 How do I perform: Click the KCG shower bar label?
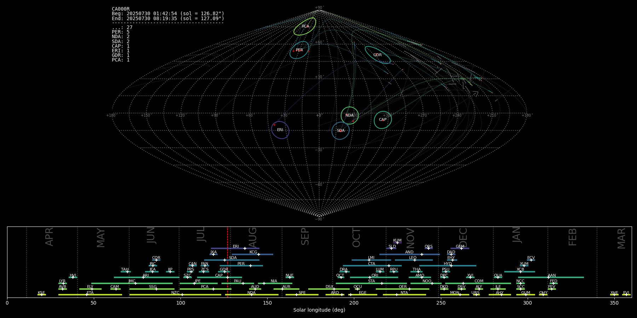click(x=253, y=252)
